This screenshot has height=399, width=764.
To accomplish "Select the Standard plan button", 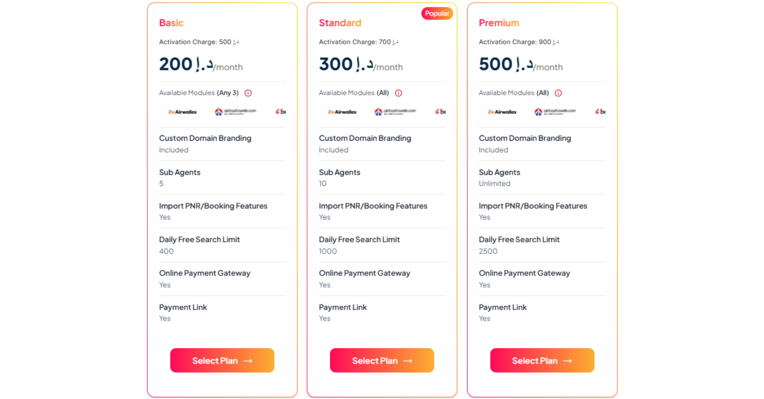I will pyautogui.click(x=382, y=360).
